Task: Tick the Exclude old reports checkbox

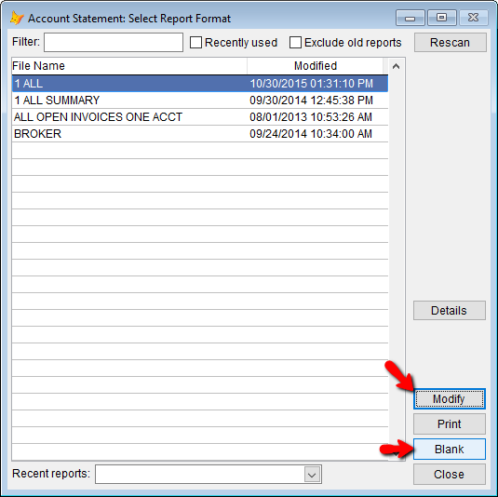Action: [x=295, y=42]
